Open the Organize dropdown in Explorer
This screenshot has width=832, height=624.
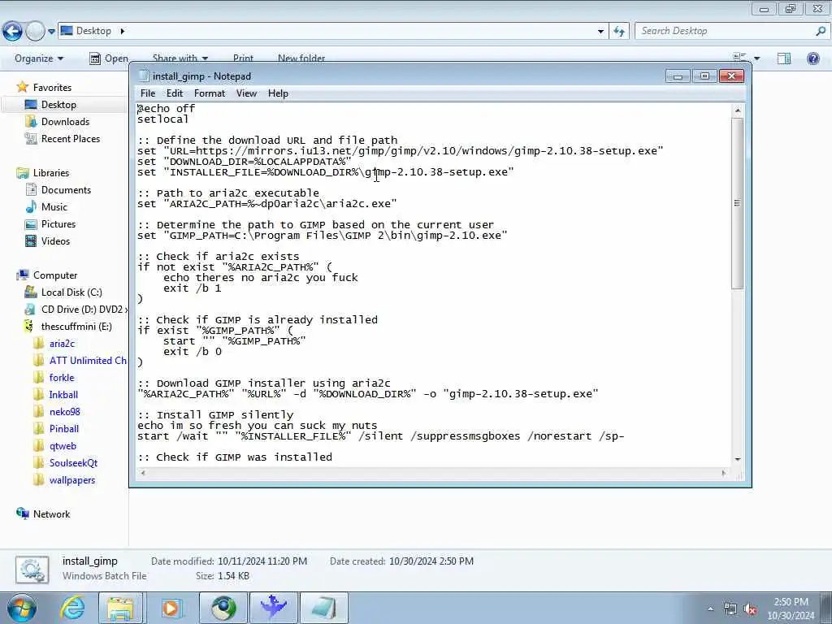point(39,58)
